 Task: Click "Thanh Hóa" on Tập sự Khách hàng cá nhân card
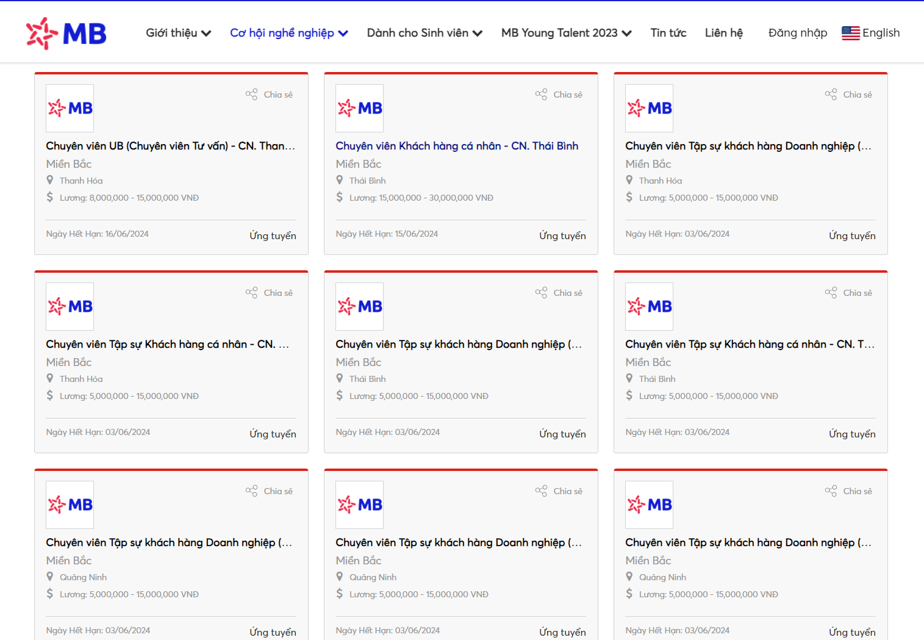[81, 379]
